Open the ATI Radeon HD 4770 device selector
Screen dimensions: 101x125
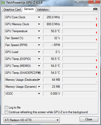[32, 120]
